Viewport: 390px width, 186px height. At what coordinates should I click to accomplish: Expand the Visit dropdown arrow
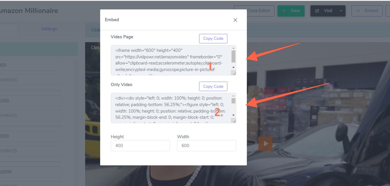[x=341, y=11]
